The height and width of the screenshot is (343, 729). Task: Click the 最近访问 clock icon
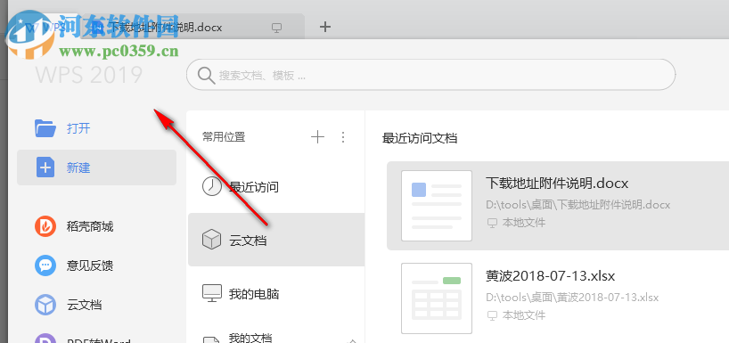211,187
